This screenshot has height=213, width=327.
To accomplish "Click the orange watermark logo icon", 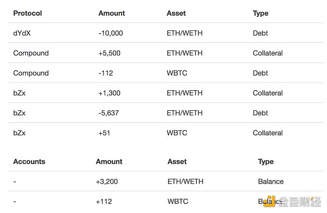I will (269, 201).
